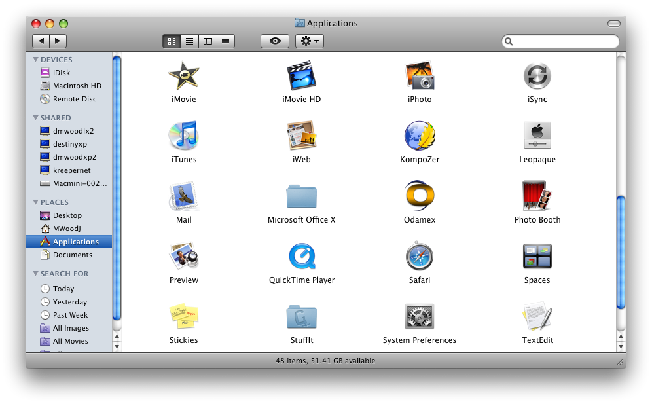Select the QuickTime Player icon
This screenshot has width=652, height=404.
point(302,257)
